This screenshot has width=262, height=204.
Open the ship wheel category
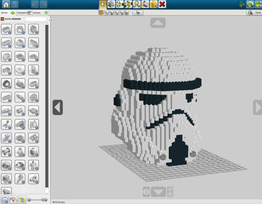point(20,138)
